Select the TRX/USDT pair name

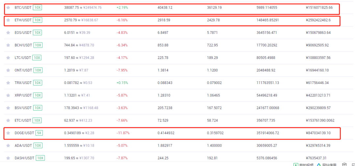click(23, 83)
